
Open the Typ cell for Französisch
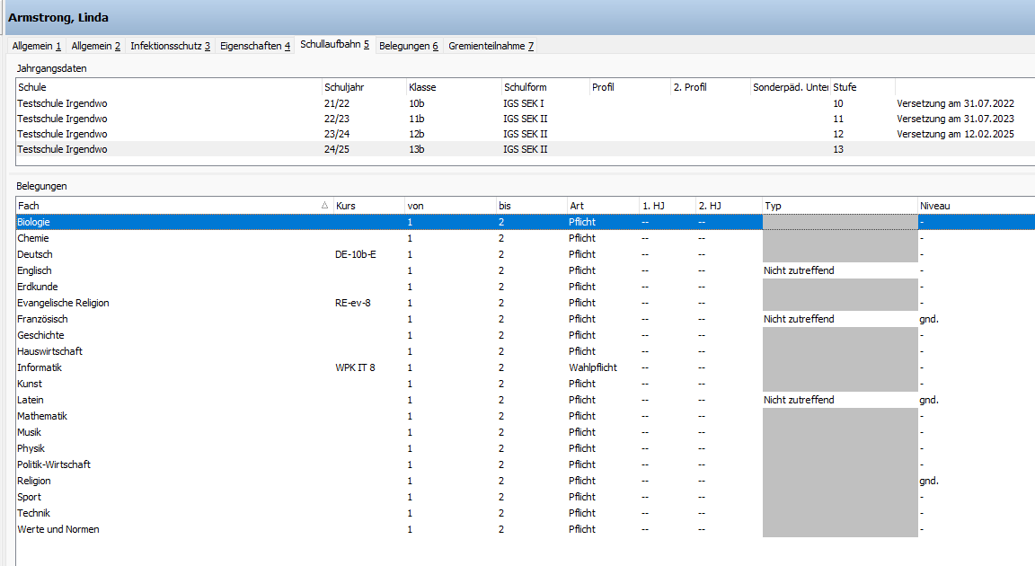tap(838, 319)
